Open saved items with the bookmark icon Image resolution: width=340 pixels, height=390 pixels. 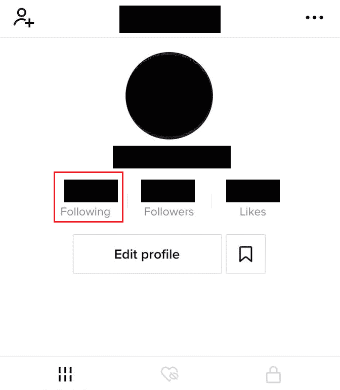246,254
